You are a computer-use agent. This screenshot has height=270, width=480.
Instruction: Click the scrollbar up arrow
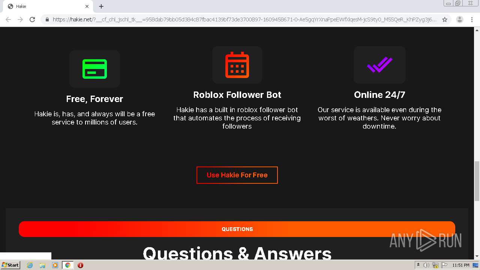[x=477, y=30]
